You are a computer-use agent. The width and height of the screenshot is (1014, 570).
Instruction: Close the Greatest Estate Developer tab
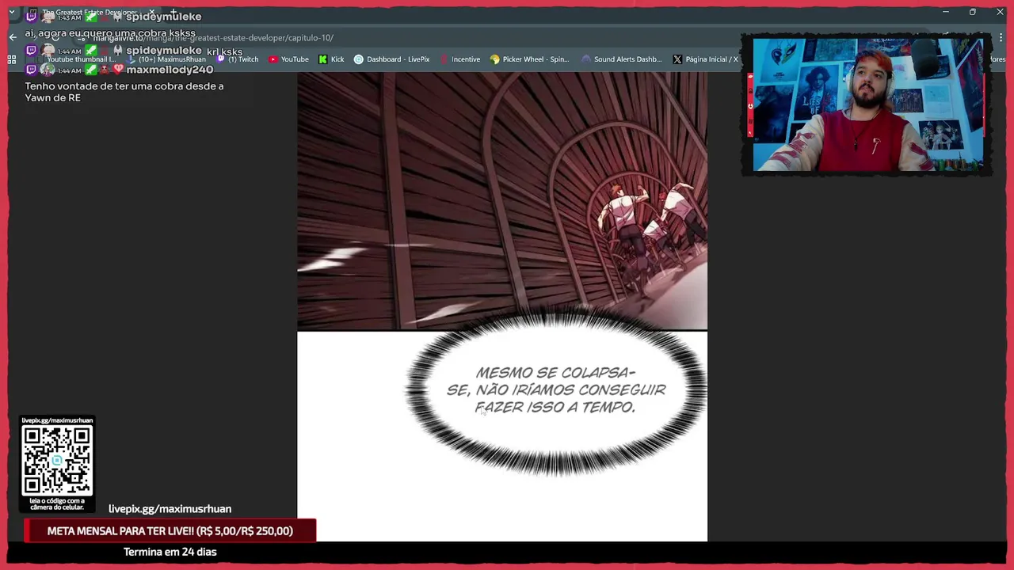click(x=151, y=13)
